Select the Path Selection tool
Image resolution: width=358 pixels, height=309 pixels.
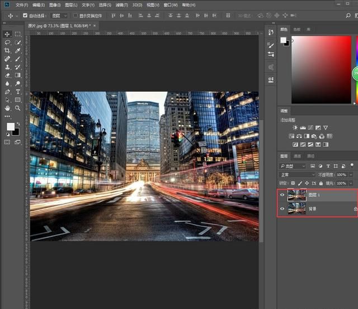7,100
